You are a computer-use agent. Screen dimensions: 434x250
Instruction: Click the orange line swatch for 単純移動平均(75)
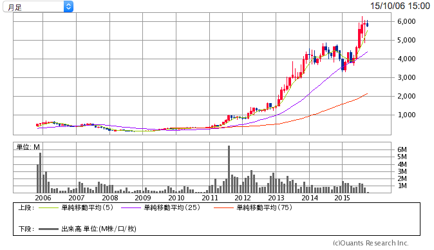(x=223, y=208)
